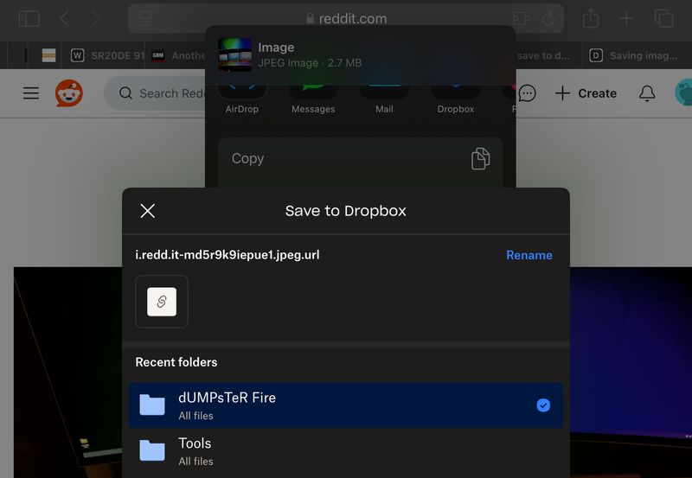Reload the reddit.com page
692x478 pixels.
click(x=549, y=18)
